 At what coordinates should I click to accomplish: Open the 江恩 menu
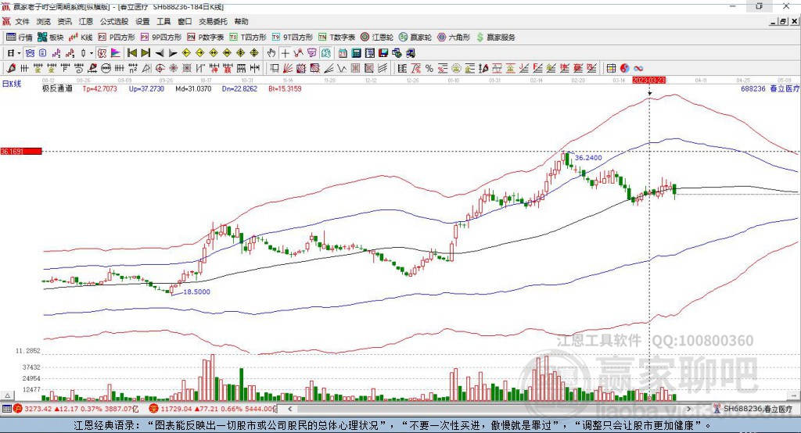86,21
